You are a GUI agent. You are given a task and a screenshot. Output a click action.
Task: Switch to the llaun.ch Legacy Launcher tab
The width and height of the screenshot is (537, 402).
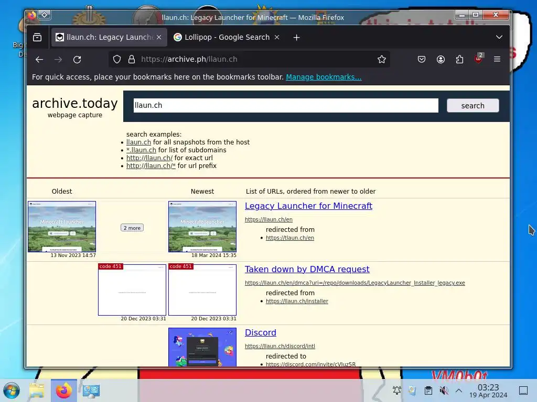[x=109, y=37]
